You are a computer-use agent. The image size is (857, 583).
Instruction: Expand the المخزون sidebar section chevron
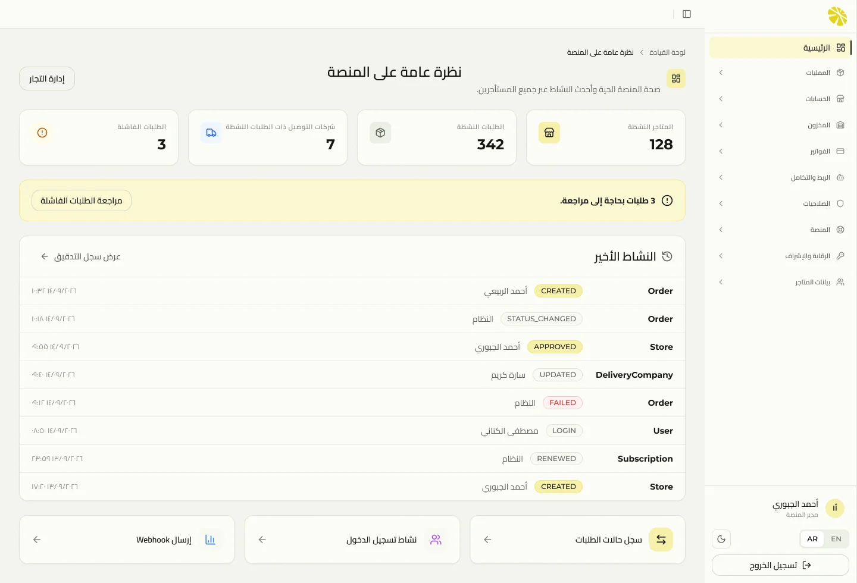[x=721, y=125]
